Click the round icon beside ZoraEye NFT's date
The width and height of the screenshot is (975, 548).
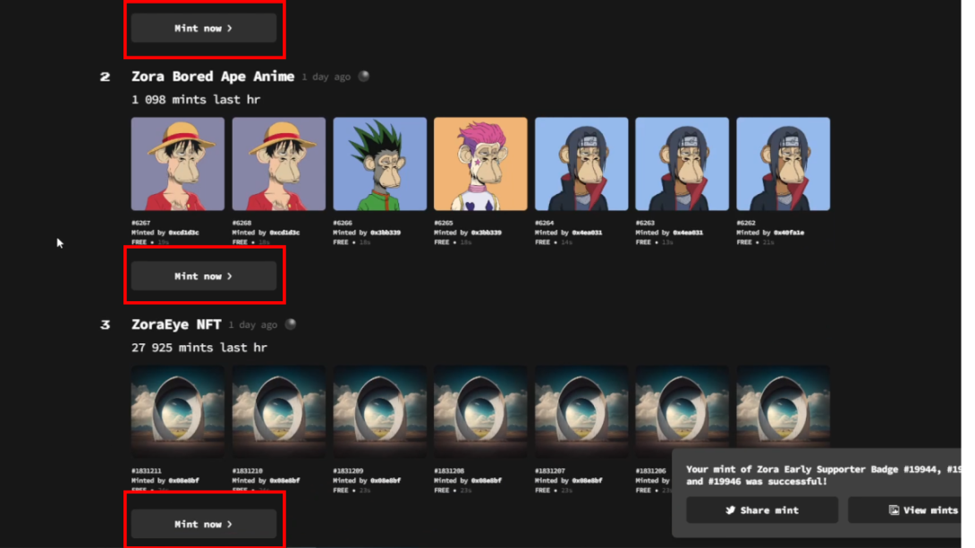(x=291, y=325)
